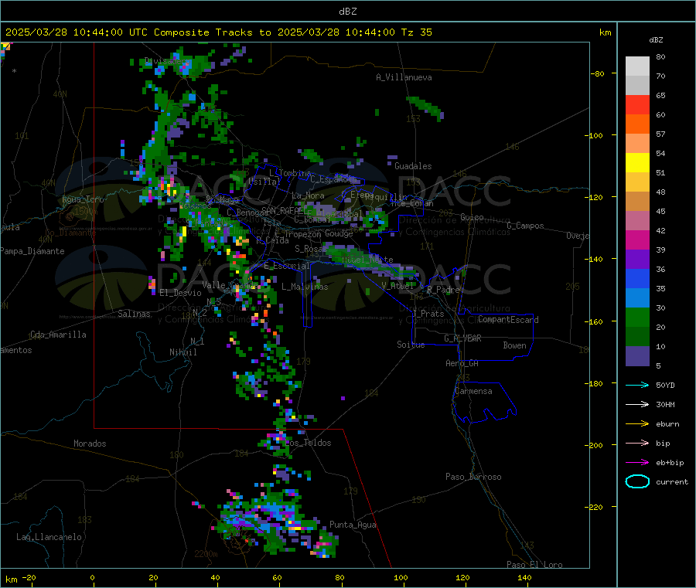Screen dimensions: 696x588
Task: Click the magenta eb+bip arrow in legend
Action: pos(637,463)
